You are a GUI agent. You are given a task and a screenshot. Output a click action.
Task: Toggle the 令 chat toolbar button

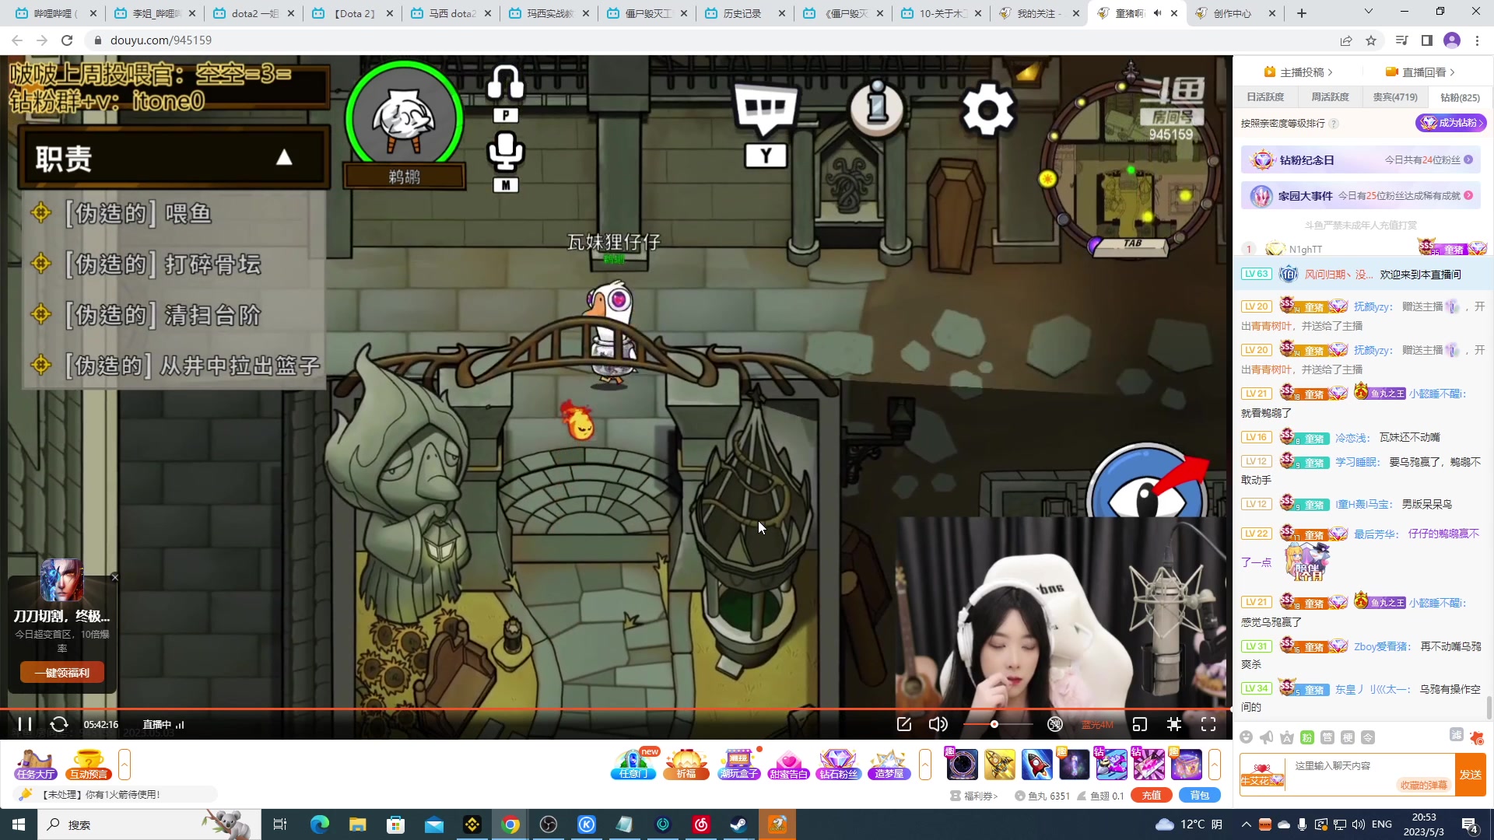[x=1368, y=737]
